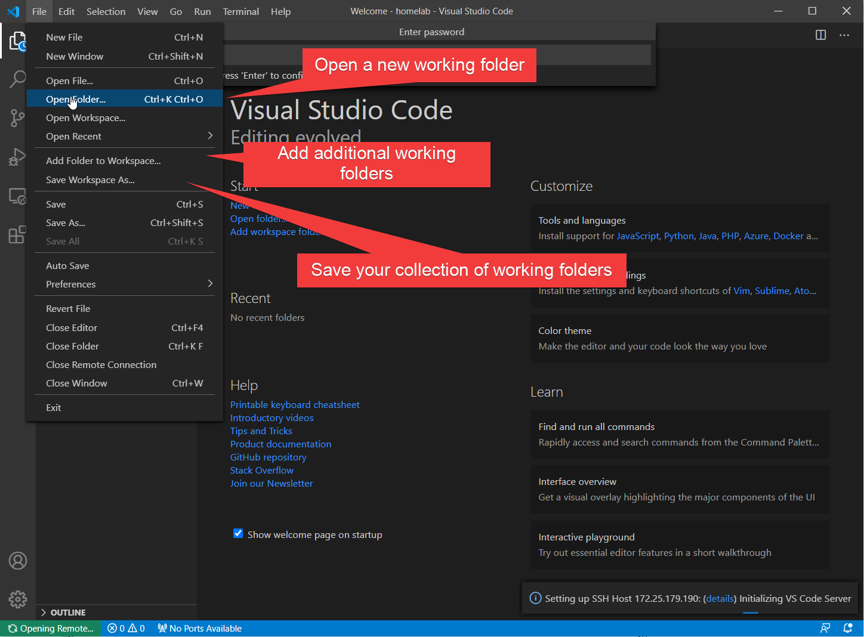Open Printable keyboard cheatsheet link
The width and height of the screenshot is (864, 637).
295,404
